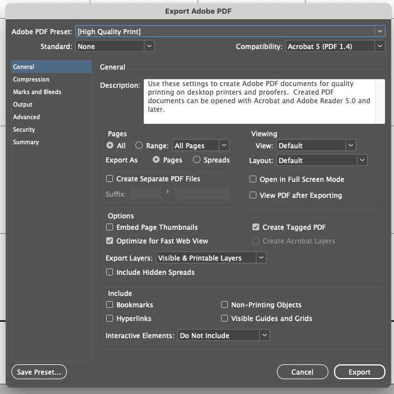Open the Standard dropdown showing None

click(x=115, y=46)
